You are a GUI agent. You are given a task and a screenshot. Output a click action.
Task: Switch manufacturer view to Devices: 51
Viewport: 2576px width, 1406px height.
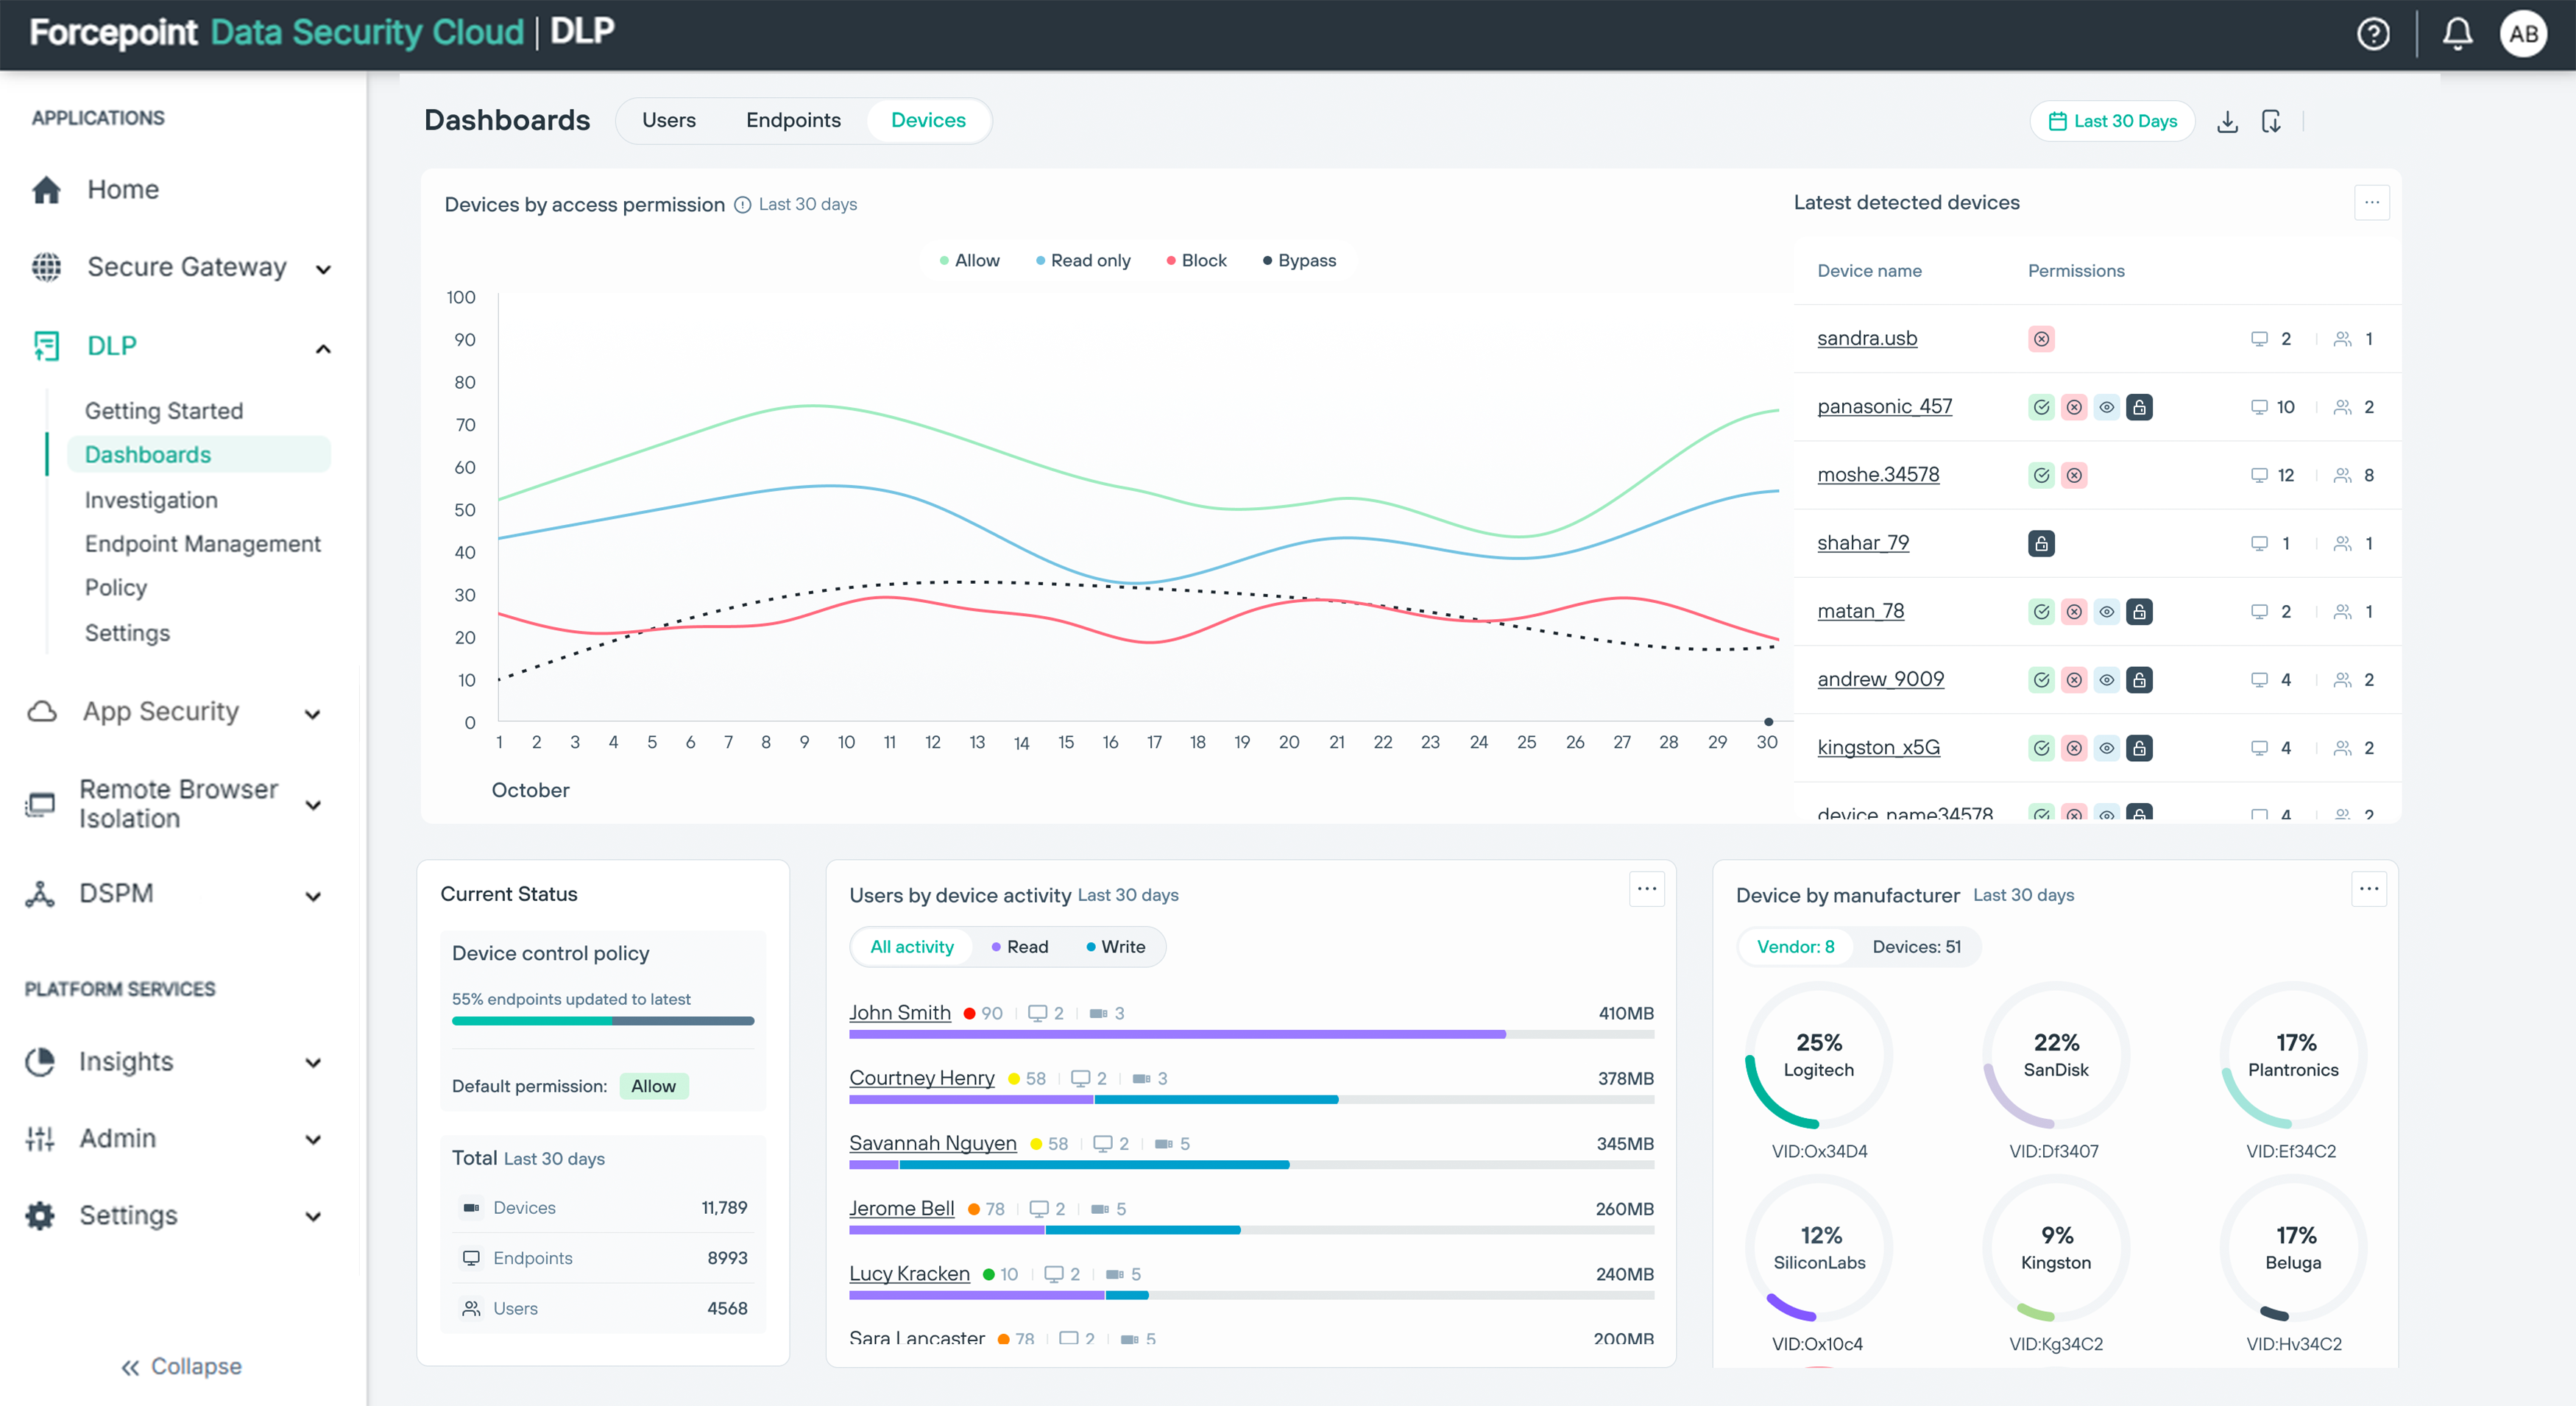click(x=1916, y=947)
